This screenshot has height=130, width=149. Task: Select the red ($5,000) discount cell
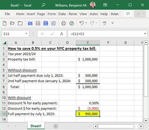88,109
